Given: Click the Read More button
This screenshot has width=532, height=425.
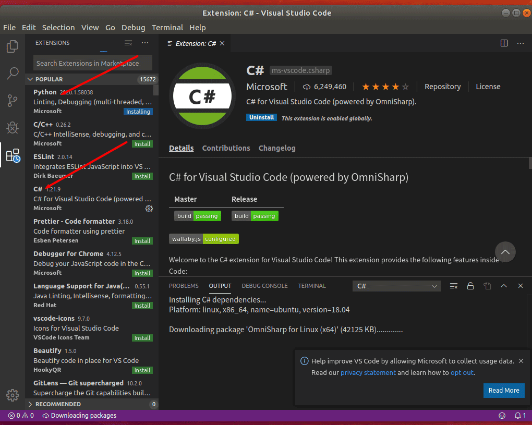Looking at the screenshot, I should [x=504, y=391].
